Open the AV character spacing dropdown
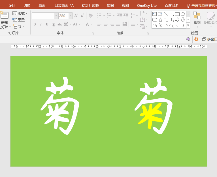 coord(67,24)
